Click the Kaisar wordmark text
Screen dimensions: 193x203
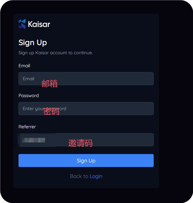click(39, 24)
